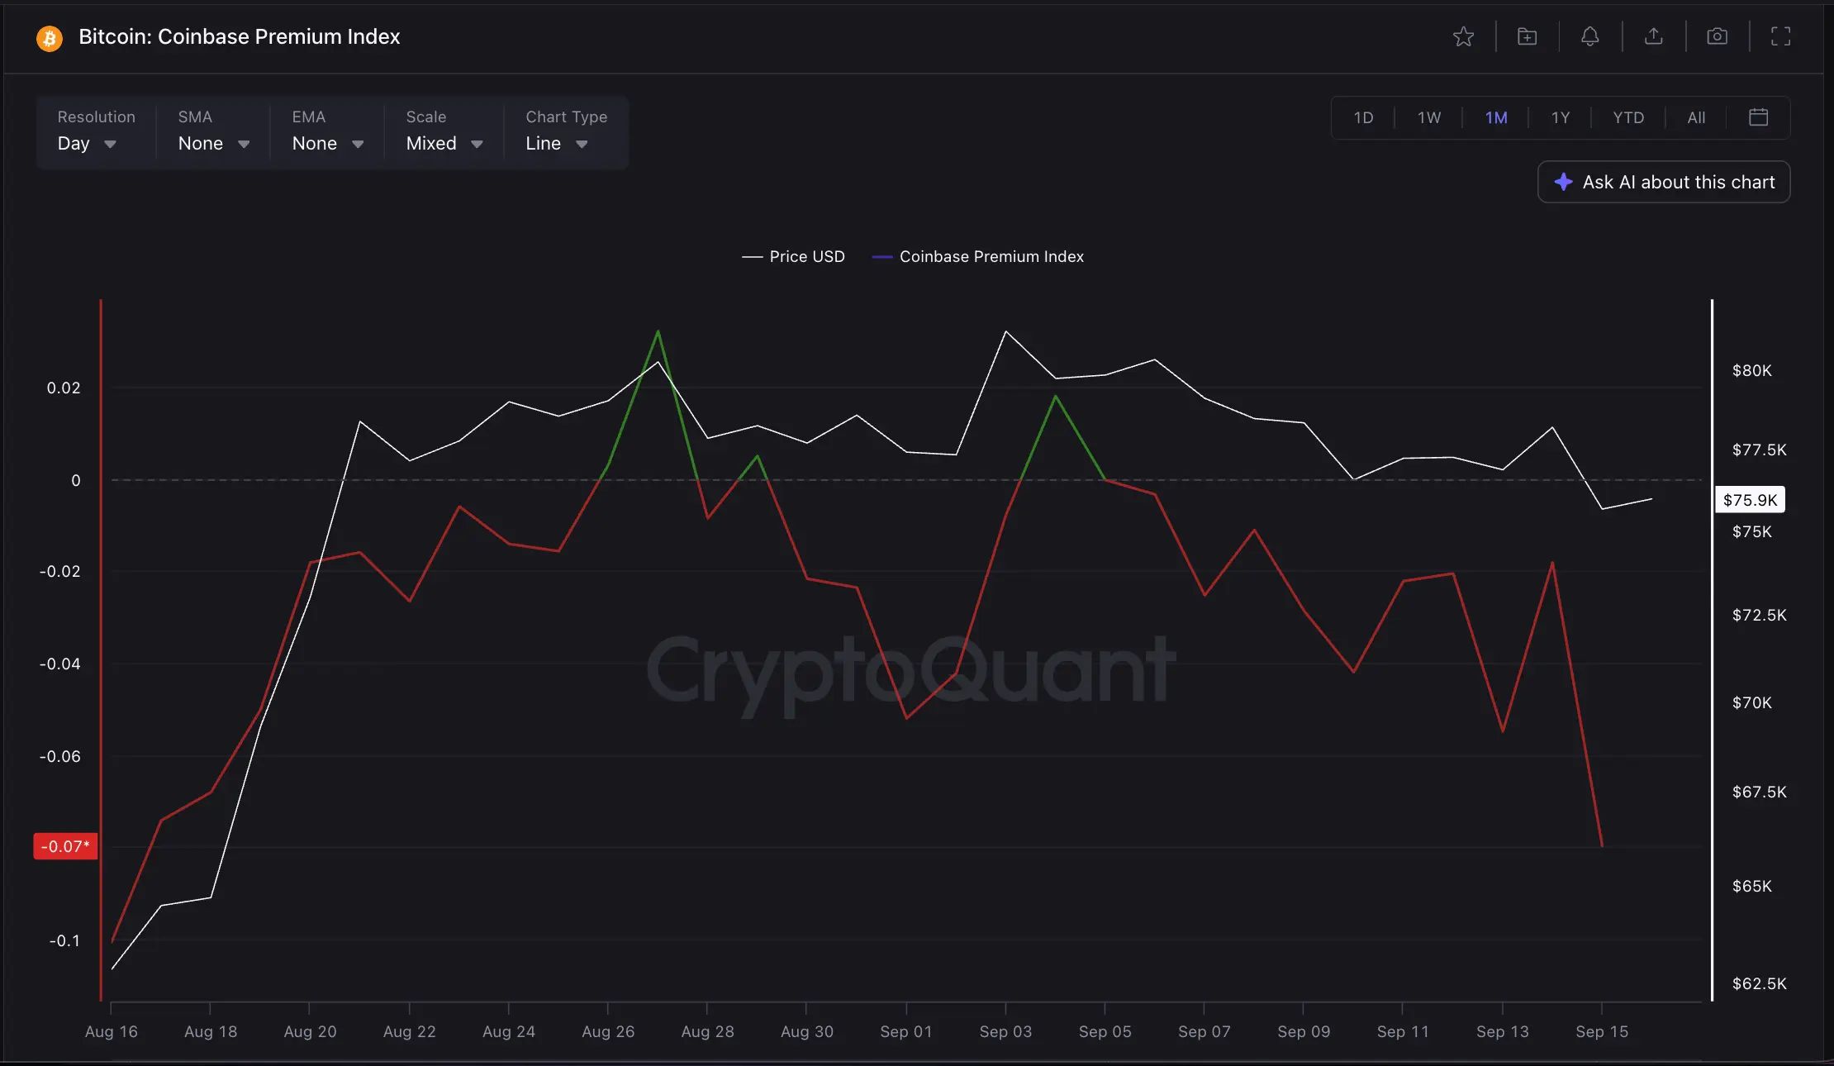1834x1066 pixels.
Task: Add chart to folder icon
Action: click(x=1527, y=36)
